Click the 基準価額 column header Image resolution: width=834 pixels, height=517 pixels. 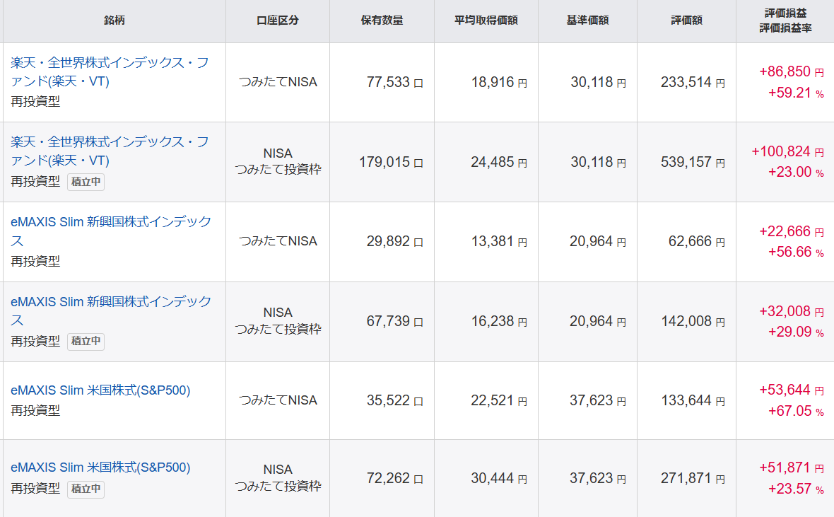click(x=587, y=21)
